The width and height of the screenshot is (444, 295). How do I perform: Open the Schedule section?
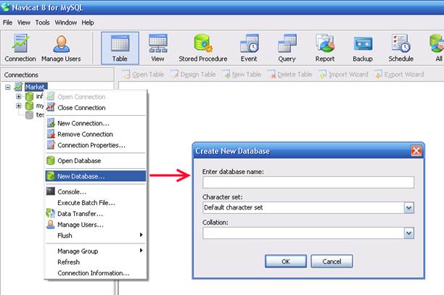pyautogui.click(x=400, y=48)
